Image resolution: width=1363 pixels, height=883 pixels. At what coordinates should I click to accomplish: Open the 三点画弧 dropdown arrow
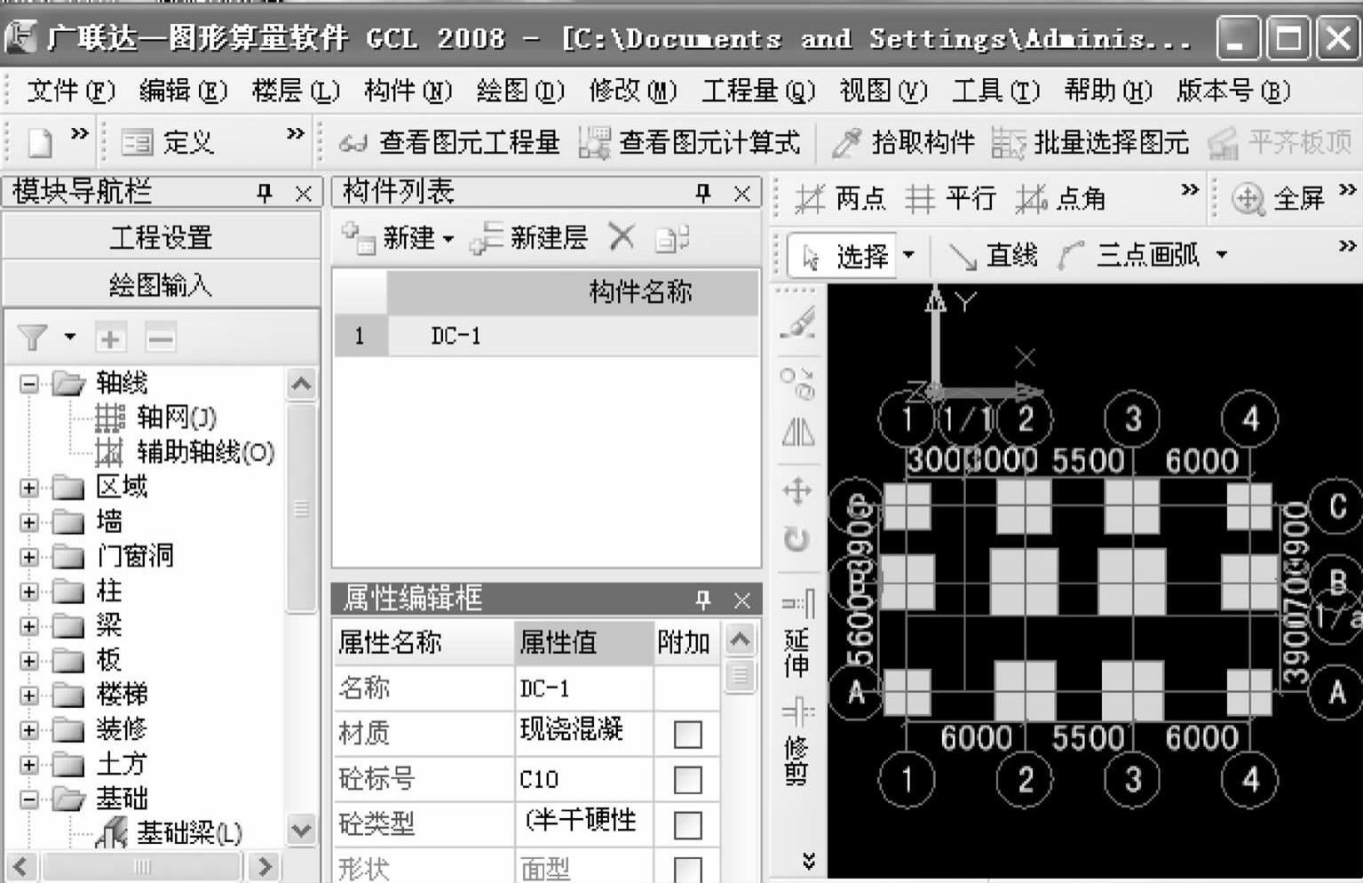click(x=1222, y=256)
